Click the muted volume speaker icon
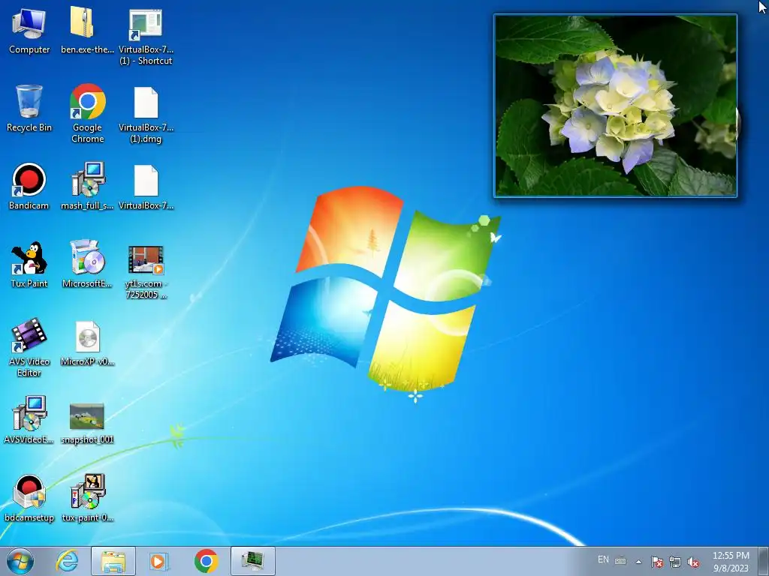Viewport: 769px width, 576px height. click(x=693, y=562)
